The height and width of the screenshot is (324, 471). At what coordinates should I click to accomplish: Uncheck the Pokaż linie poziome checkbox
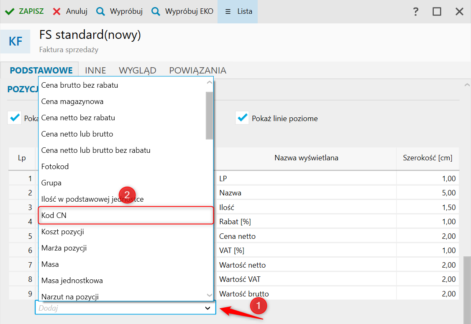[x=242, y=118]
